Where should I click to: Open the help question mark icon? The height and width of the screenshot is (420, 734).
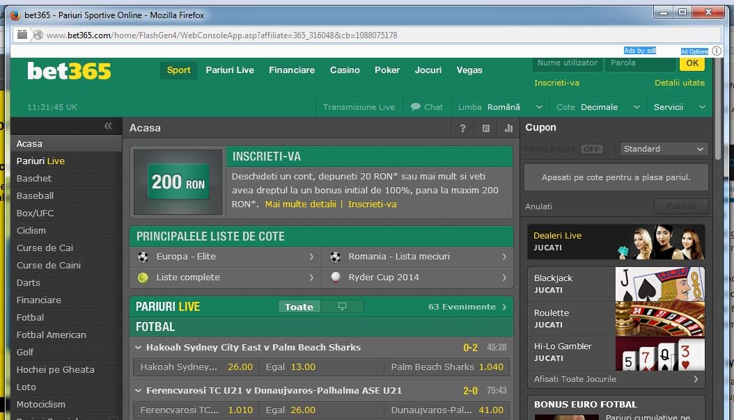tap(462, 128)
